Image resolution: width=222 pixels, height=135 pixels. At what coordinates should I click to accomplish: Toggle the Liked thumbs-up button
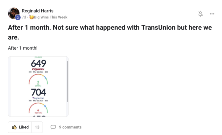[x=20, y=127]
